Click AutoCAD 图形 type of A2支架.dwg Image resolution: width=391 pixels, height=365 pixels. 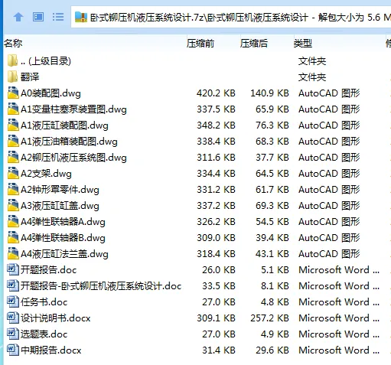coord(329,174)
